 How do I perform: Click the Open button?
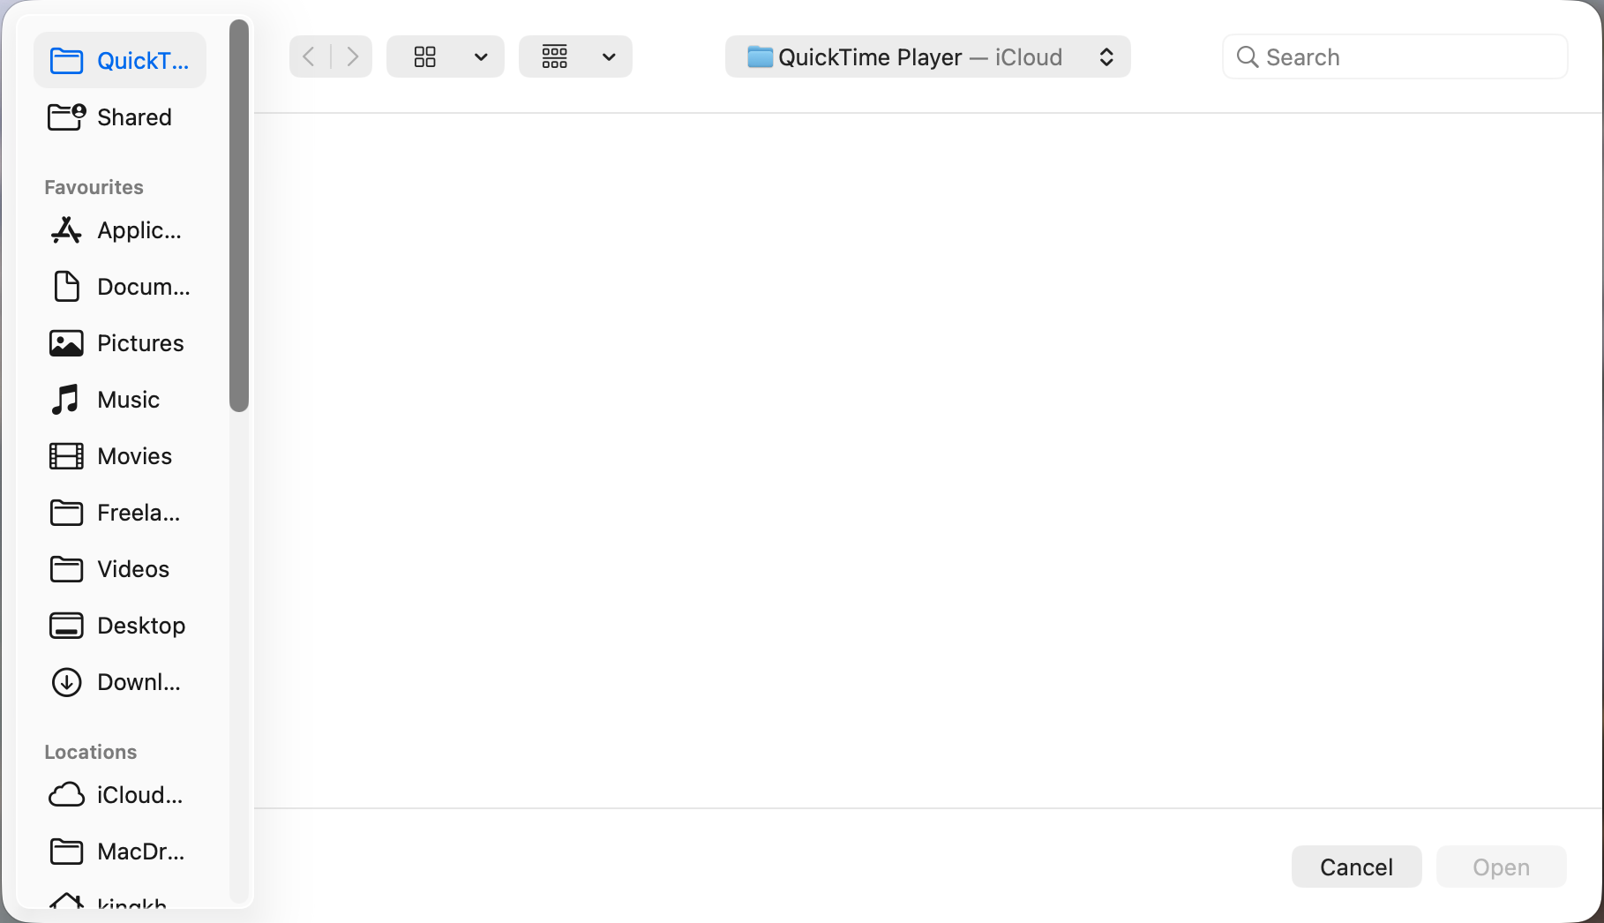point(1501,867)
